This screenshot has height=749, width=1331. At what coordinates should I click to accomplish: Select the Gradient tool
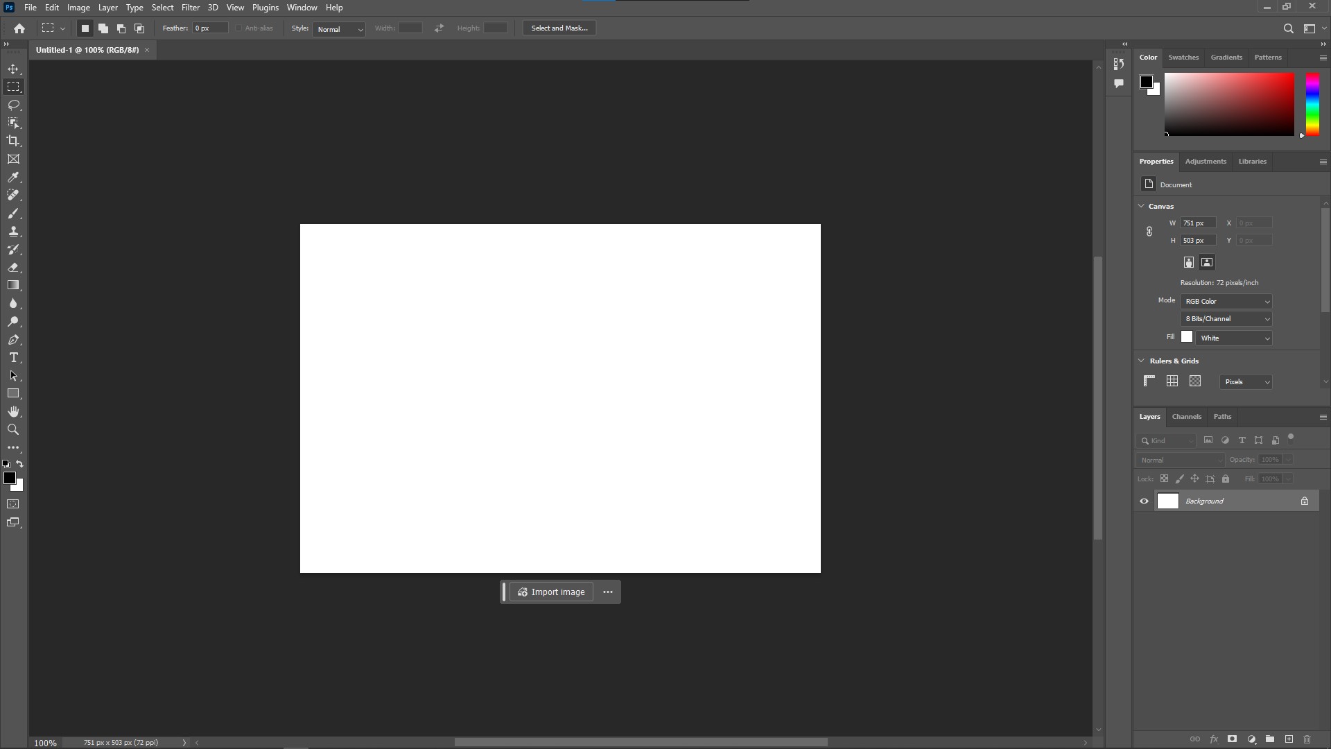click(13, 285)
